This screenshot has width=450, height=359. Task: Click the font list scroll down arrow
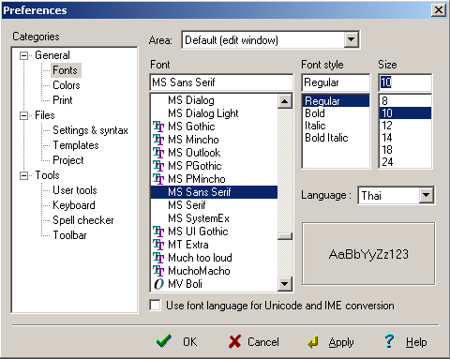tap(285, 284)
